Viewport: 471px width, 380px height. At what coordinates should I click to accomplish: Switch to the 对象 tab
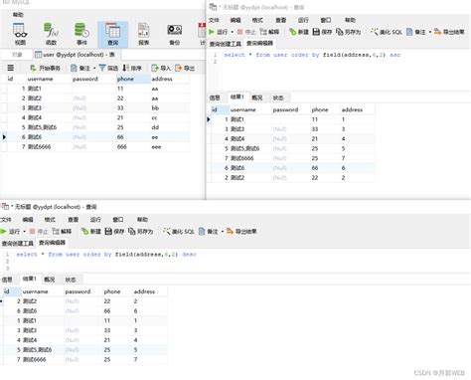pos(17,55)
